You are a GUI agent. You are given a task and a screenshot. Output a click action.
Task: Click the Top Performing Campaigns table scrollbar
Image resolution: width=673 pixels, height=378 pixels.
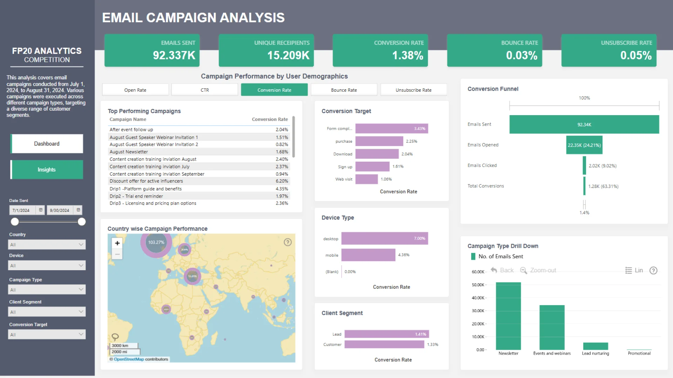(293, 137)
